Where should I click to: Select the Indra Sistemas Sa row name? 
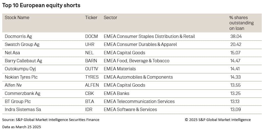(x=23, y=109)
